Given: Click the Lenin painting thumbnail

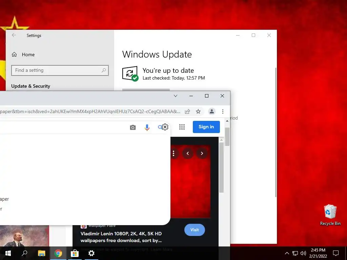Looking at the screenshot, I should (24, 236).
